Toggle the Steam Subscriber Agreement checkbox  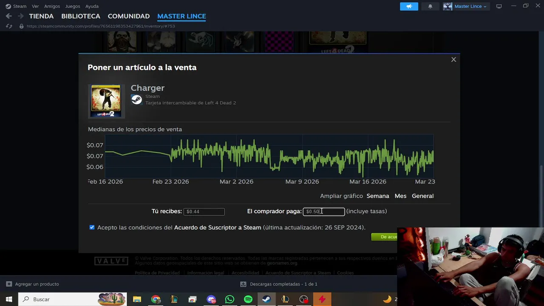click(92, 227)
